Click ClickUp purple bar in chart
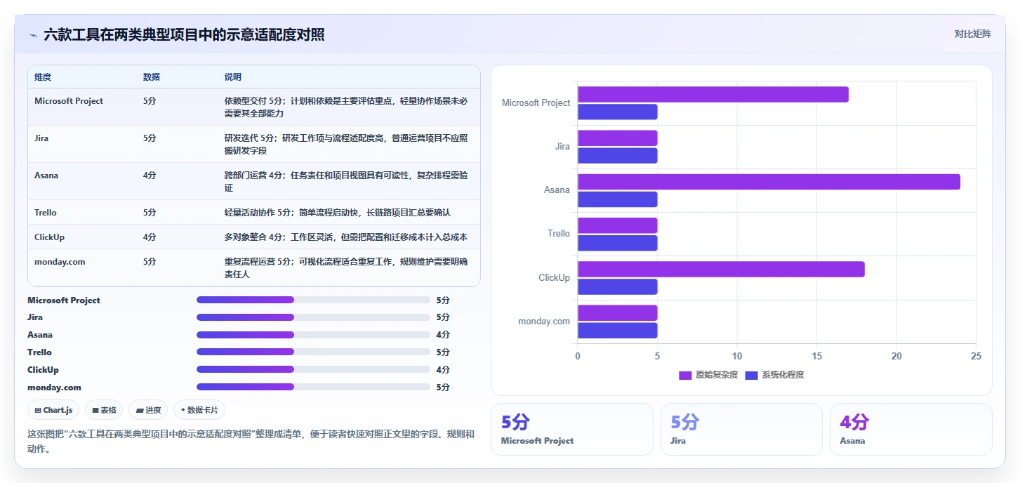Screen dimensions: 1020x483 tap(721, 269)
